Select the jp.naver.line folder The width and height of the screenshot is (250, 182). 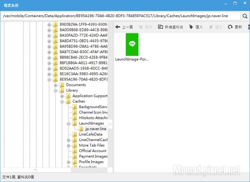(96, 129)
